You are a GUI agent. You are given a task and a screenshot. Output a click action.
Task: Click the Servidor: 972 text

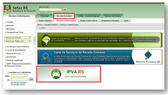tap(45, 12)
